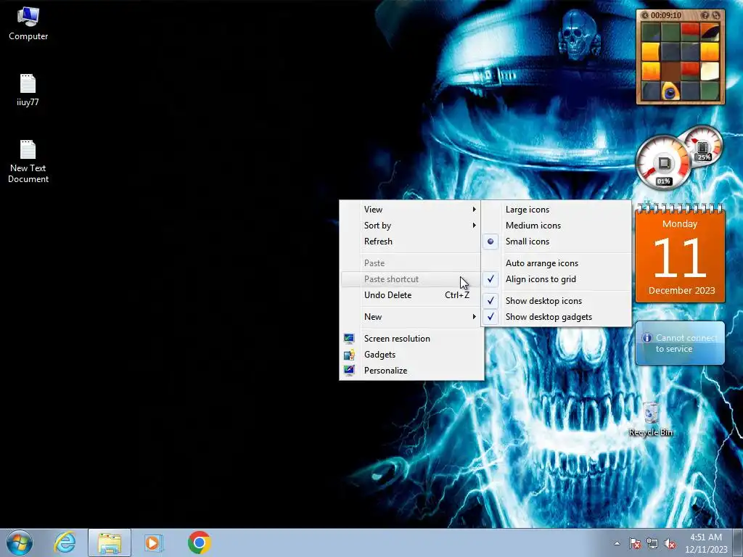Click the puzzle gadget help question icon
743x557 pixels.
coord(705,16)
